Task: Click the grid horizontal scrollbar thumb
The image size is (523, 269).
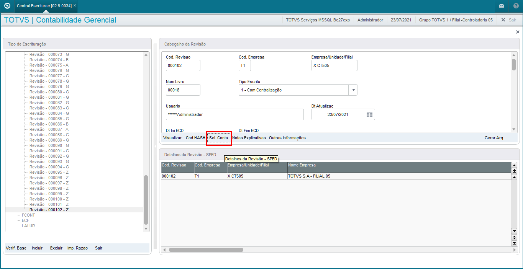Action: click(206, 250)
